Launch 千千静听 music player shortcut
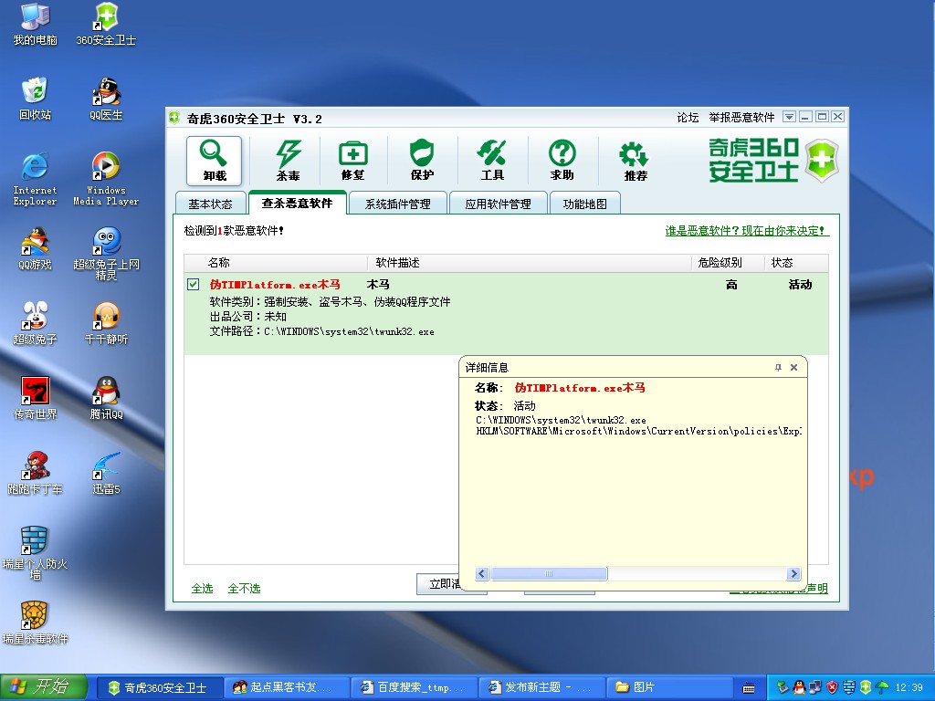Image resolution: width=935 pixels, height=701 pixels. click(x=106, y=323)
